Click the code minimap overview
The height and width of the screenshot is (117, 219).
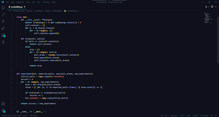pos(208,18)
